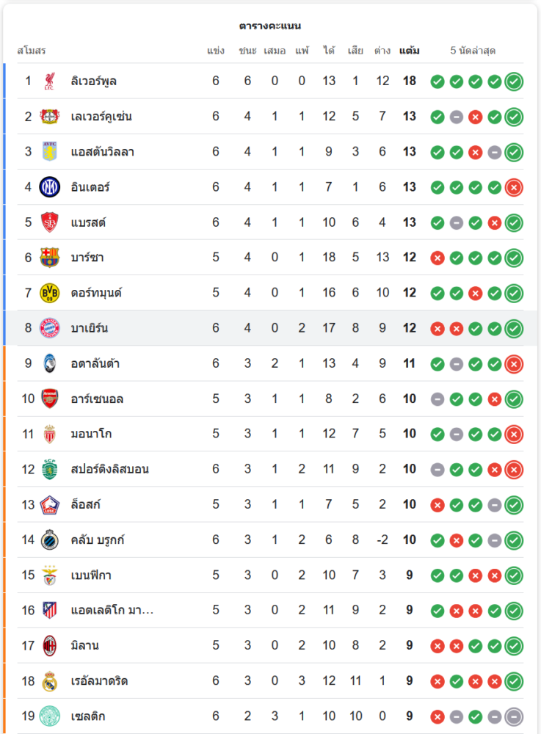541x734 pixels.
Task: Click the Borussia Dortmund BVB logo
Action: tap(50, 293)
